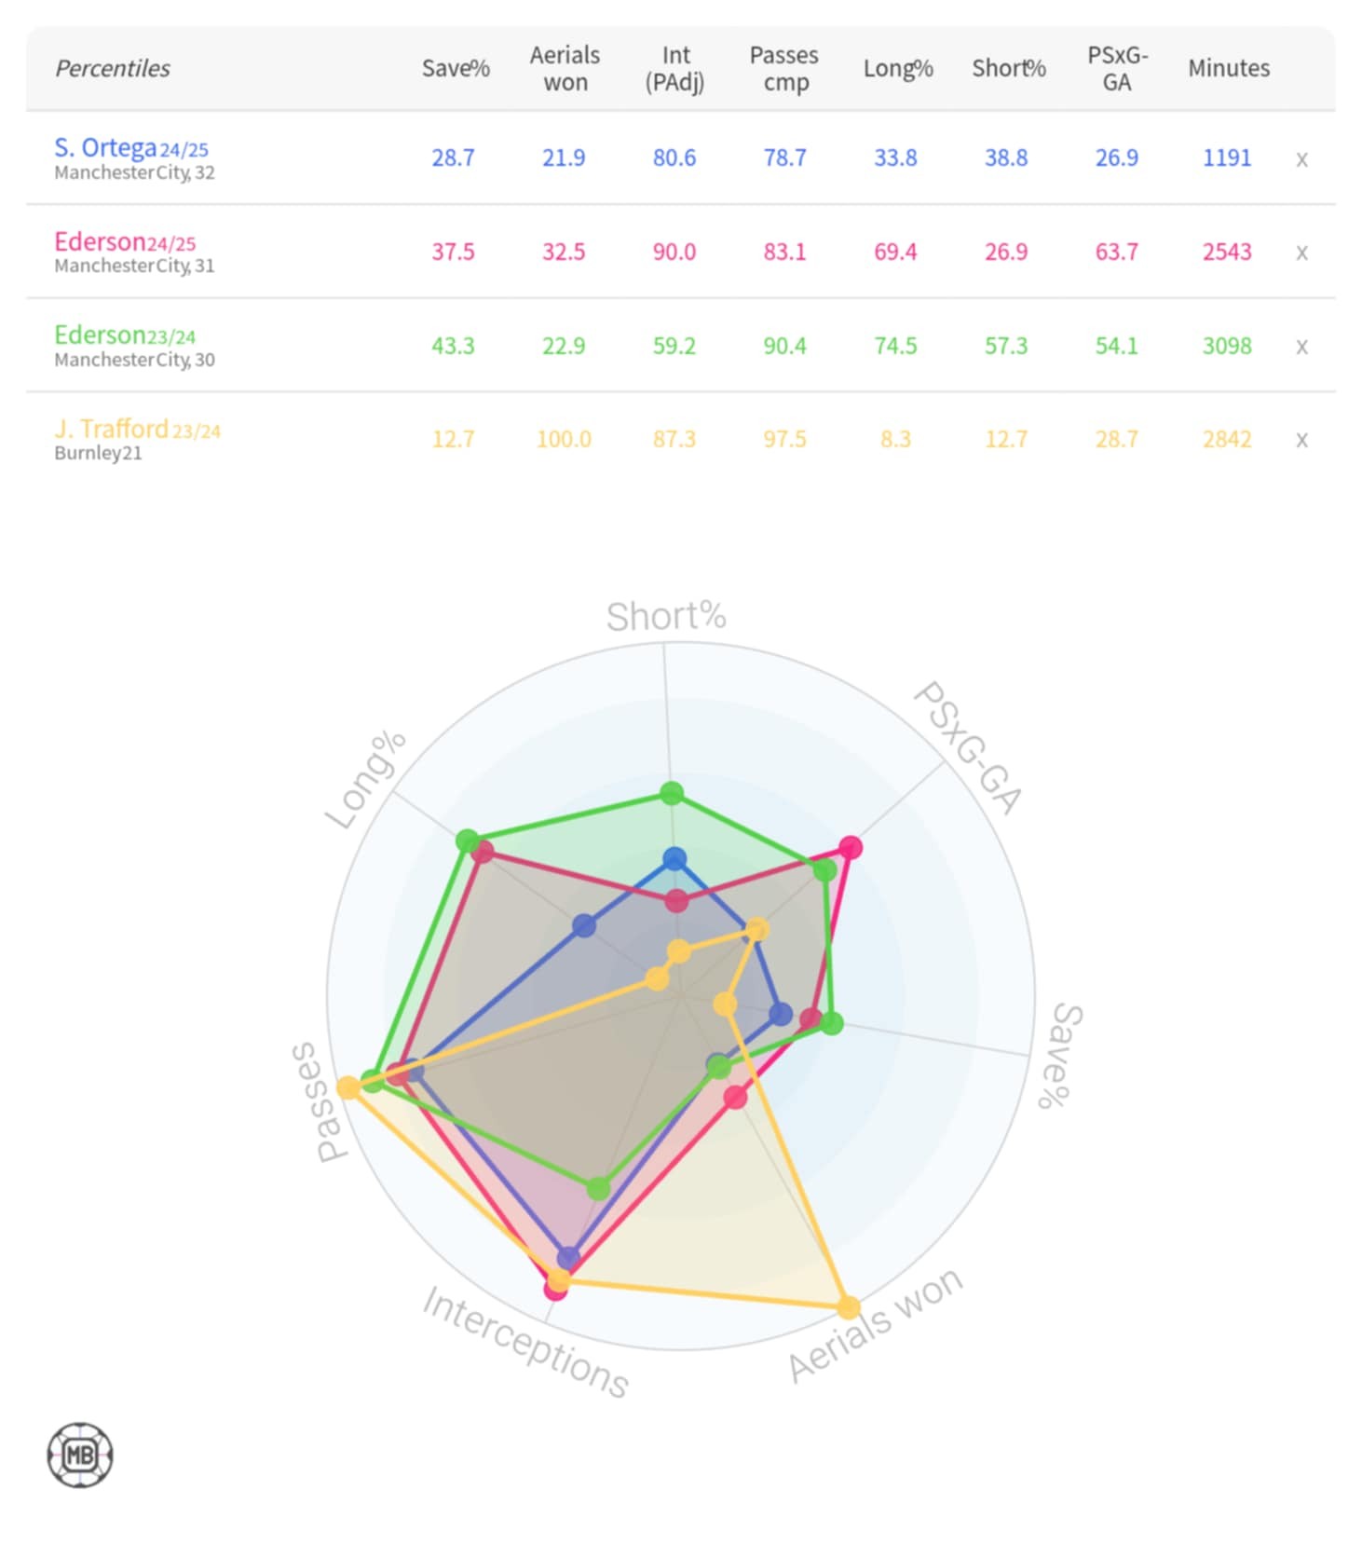Open the green Ederson 23/24 player link
The image size is (1362, 1558).
click(x=100, y=335)
